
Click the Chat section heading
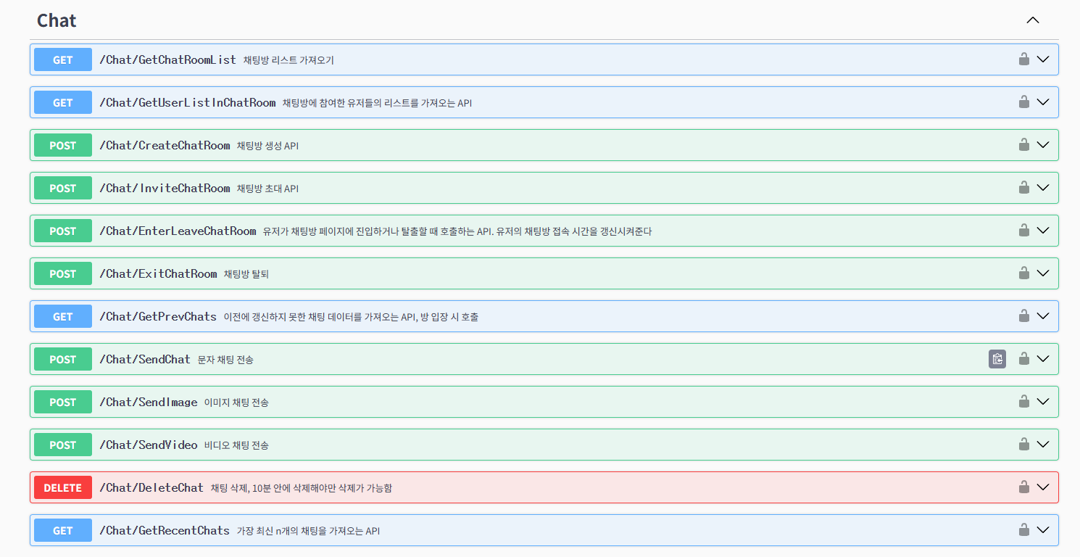(x=57, y=20)
